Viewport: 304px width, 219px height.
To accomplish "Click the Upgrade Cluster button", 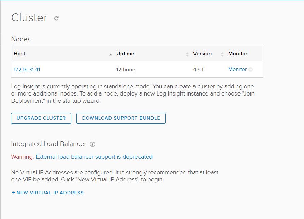I will tap(41, 118).
